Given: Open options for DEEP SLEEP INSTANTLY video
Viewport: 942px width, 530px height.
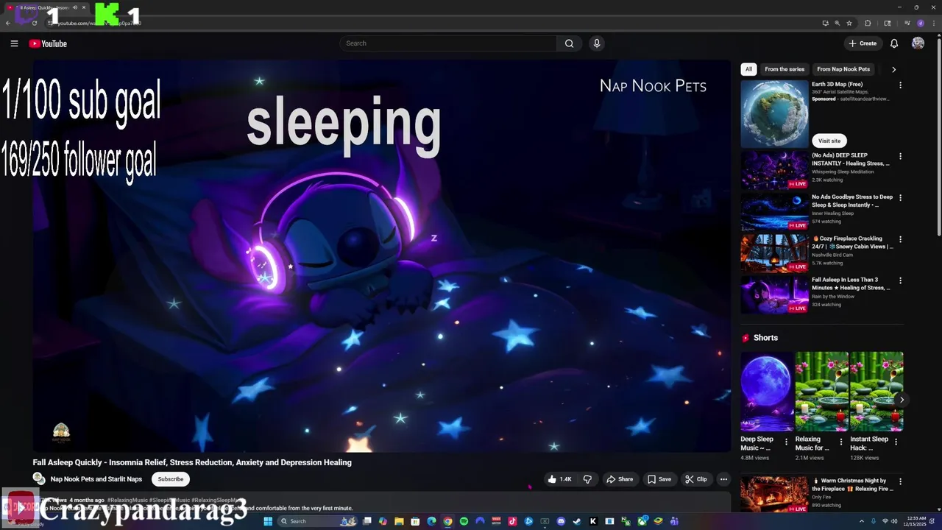Looking at the screenshot, I should pyautogui.click(x=900, y=157).
